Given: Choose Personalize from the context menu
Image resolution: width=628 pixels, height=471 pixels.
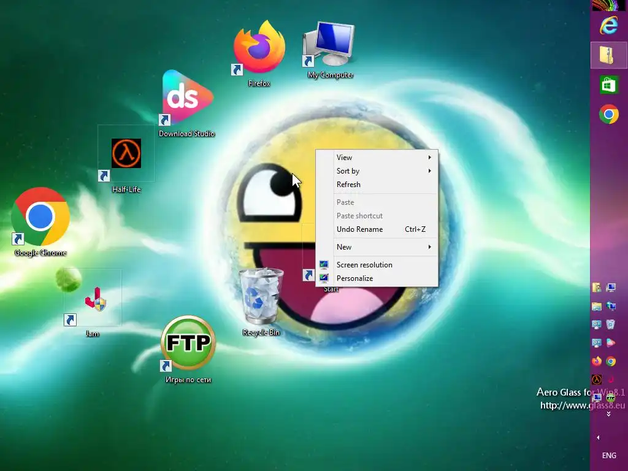Looking at the screenshot, I should coord(377,278).
